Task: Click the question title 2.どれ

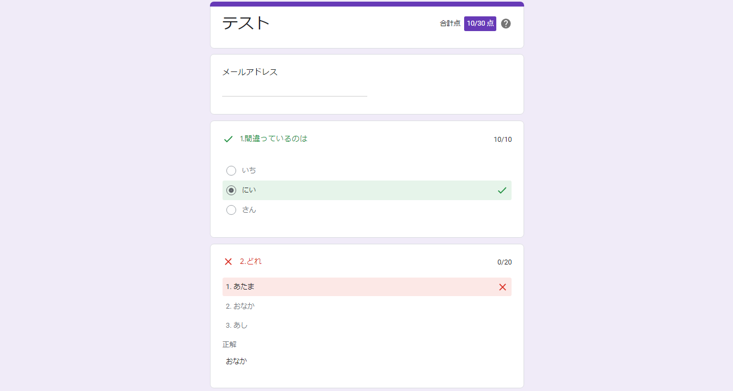Action: tap(251, 262)
